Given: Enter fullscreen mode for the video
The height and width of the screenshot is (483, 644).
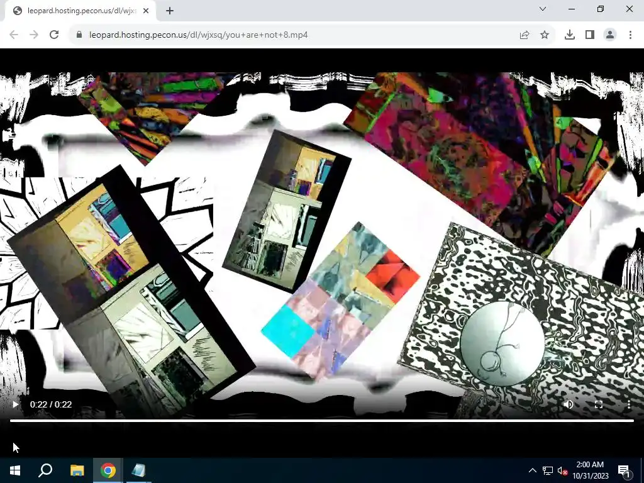Looking at the screenshot, I should point(599,404).
